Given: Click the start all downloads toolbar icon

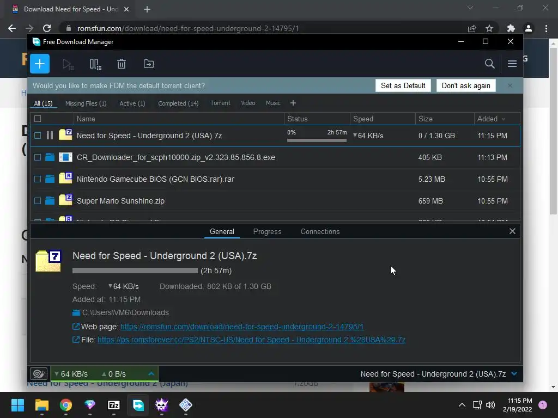Looking at the screenshot, I should click(68, 64).
